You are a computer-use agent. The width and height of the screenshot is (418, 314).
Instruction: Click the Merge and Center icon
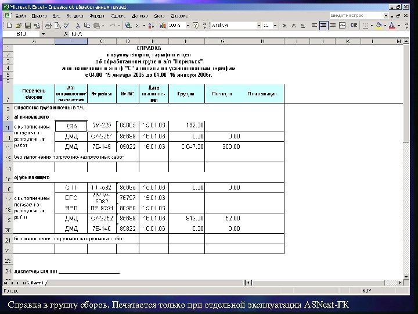343,26
